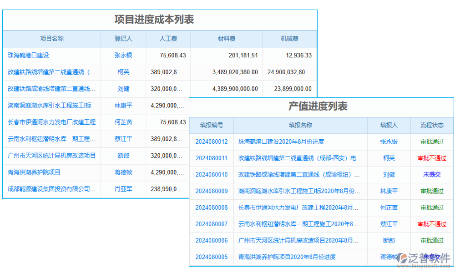The width and height of the screenshot is (455, 273).
Task: Click the 登记人 column header
Action: (x=123, y=39)
